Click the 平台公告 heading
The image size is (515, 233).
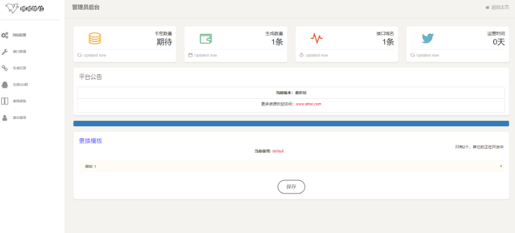(x=90, y=77)
